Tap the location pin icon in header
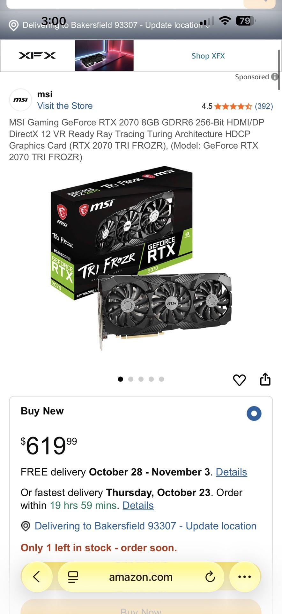The image size is (282, 614). click(x=13, y=25)
